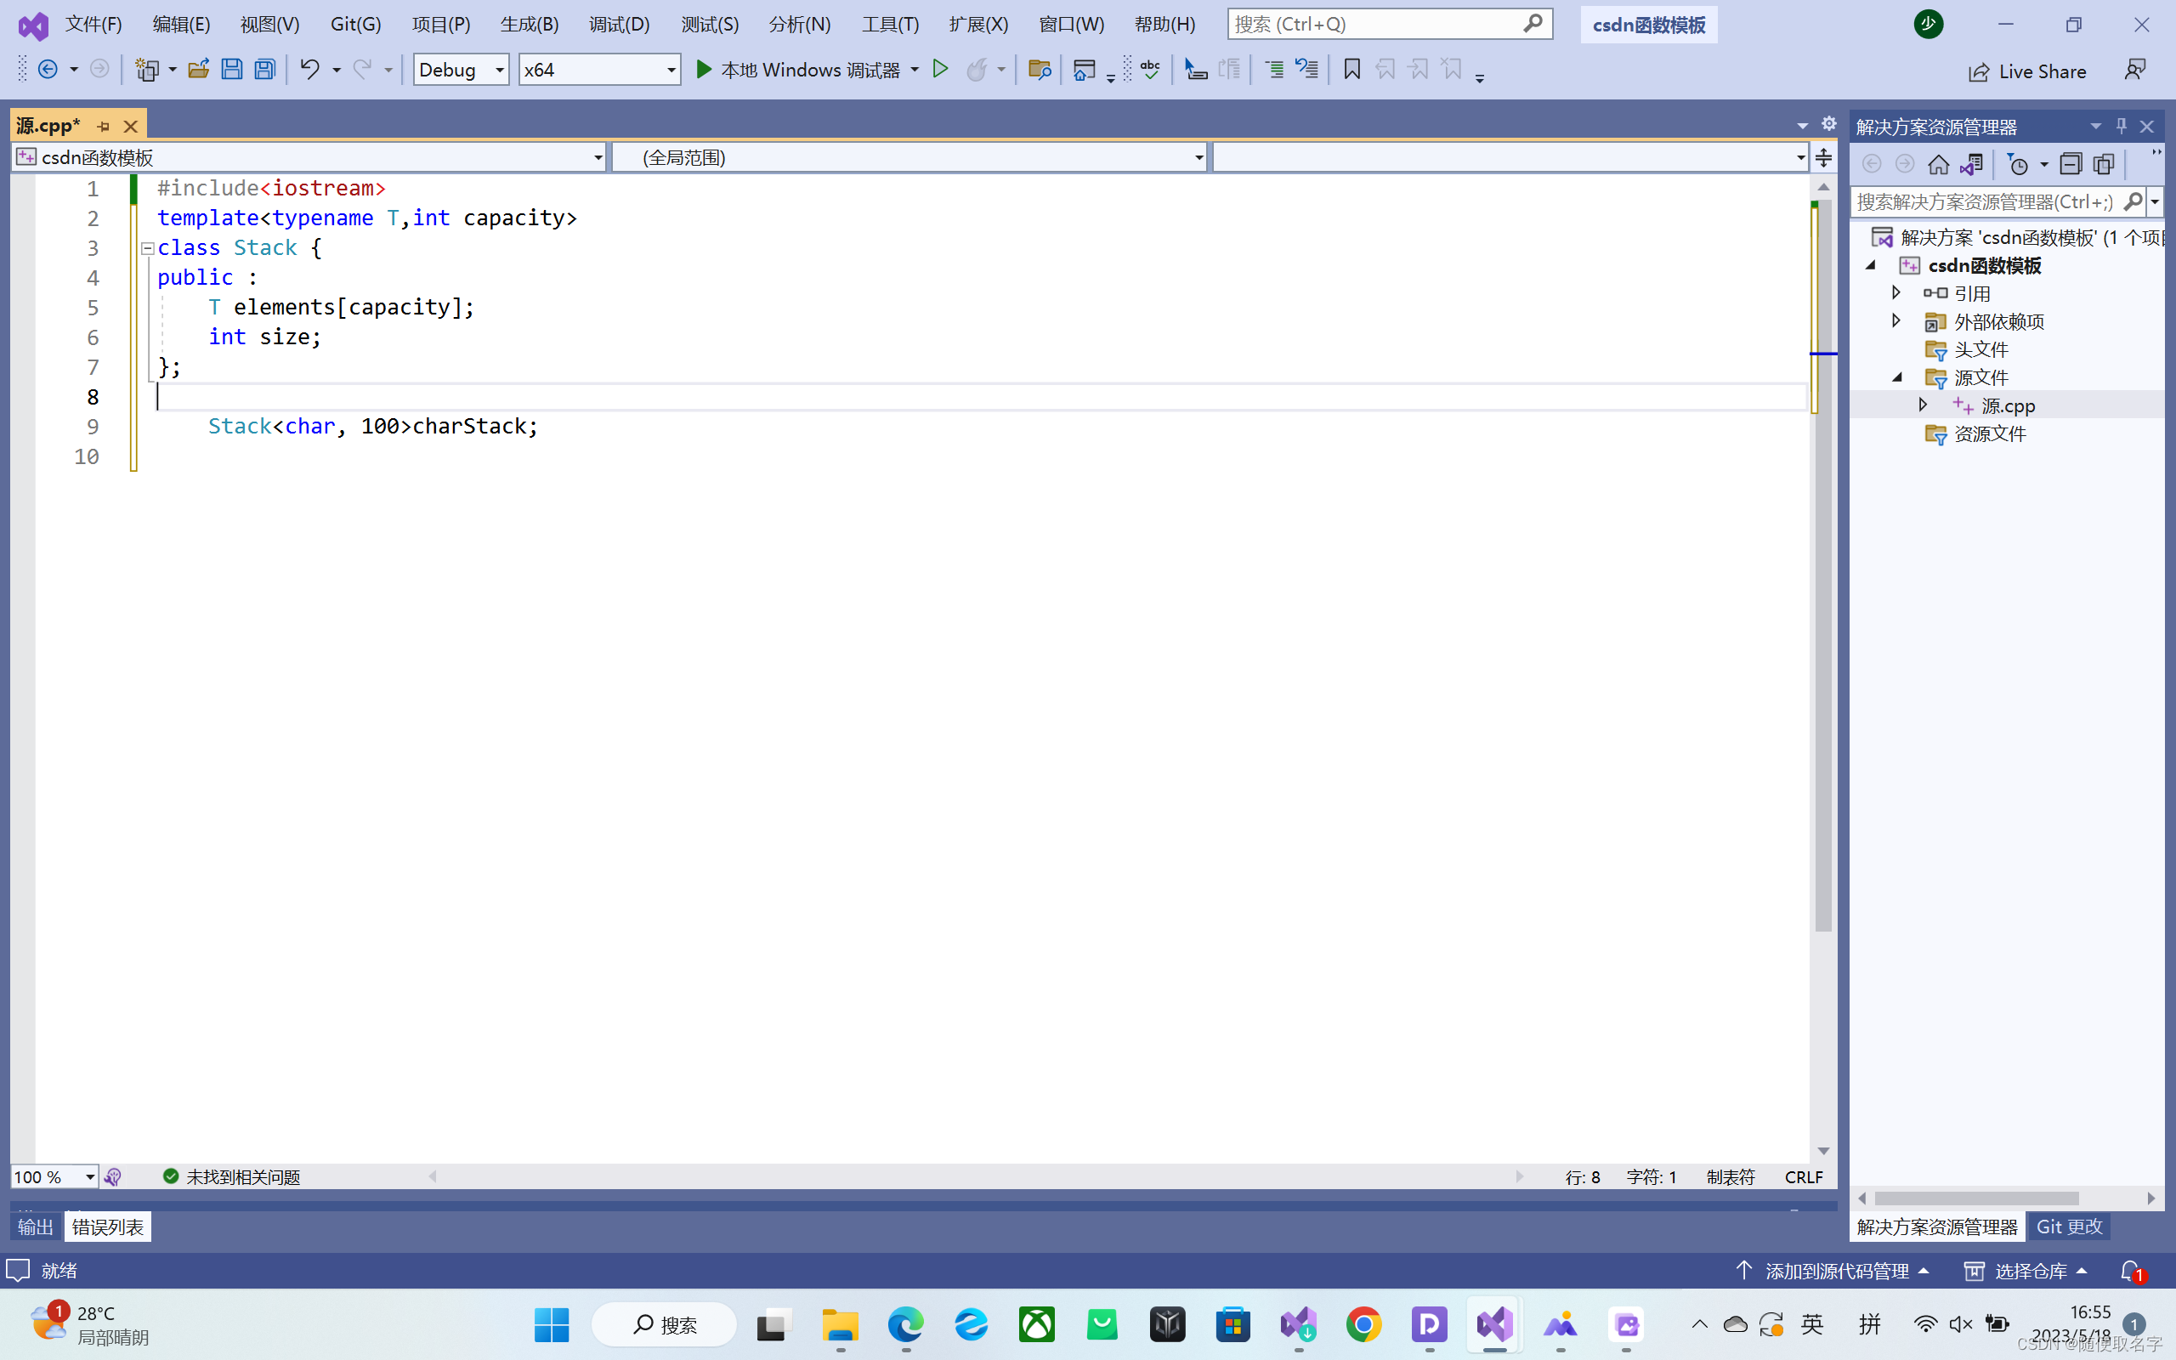Open the notifications bell in status bar

(2130, 1270)
